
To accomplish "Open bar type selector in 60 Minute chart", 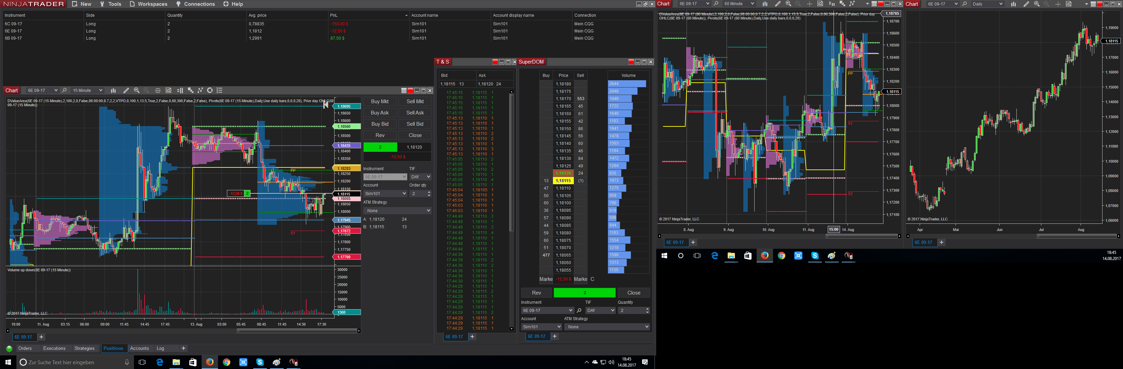I will click(765, 4).
